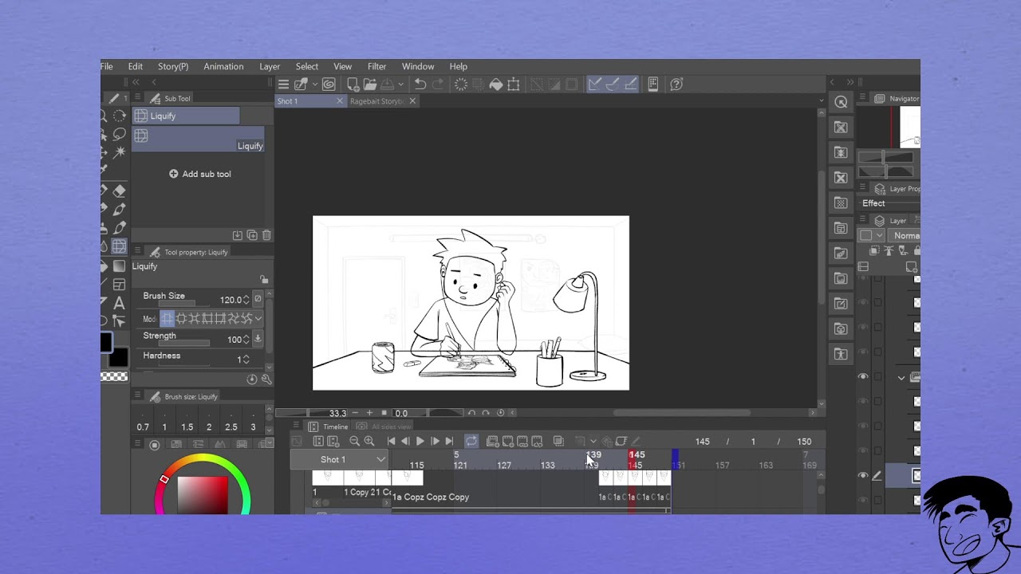Select the Gradient tool
1021x574 pixels.
(119, 266)
